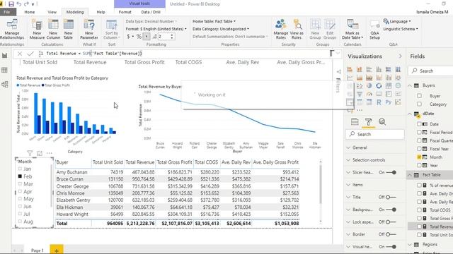Viewport: 453px width, 254px height.
Task: Select the donut chart visual
Action: [379, 86]
